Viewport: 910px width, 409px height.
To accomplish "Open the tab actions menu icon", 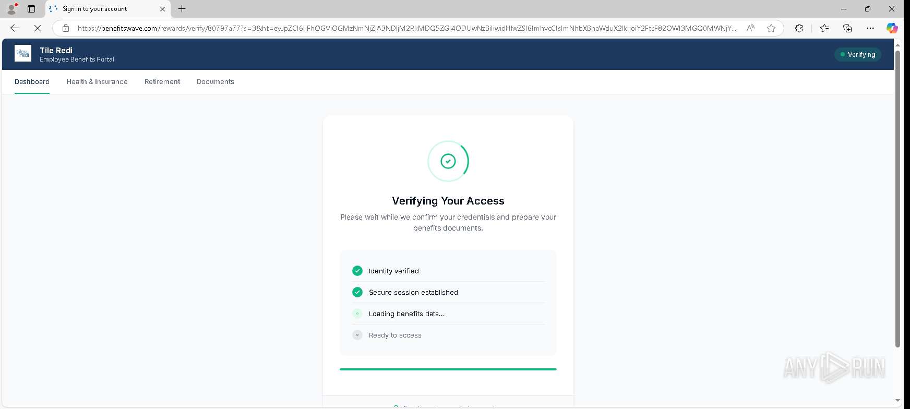I will pyautogui.click(x=31, y=9).
